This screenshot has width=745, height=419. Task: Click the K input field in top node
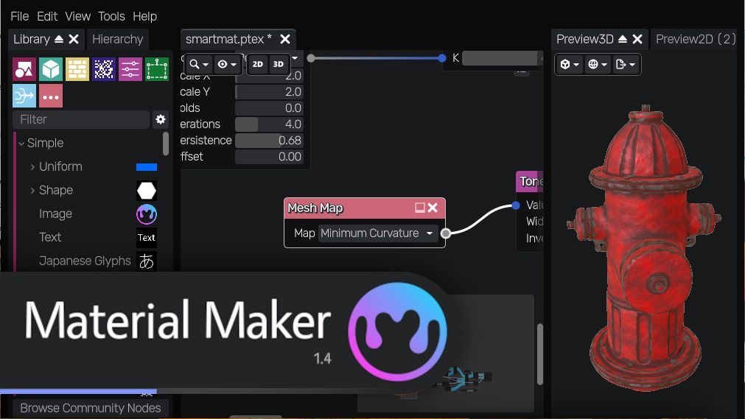(501, 58)
